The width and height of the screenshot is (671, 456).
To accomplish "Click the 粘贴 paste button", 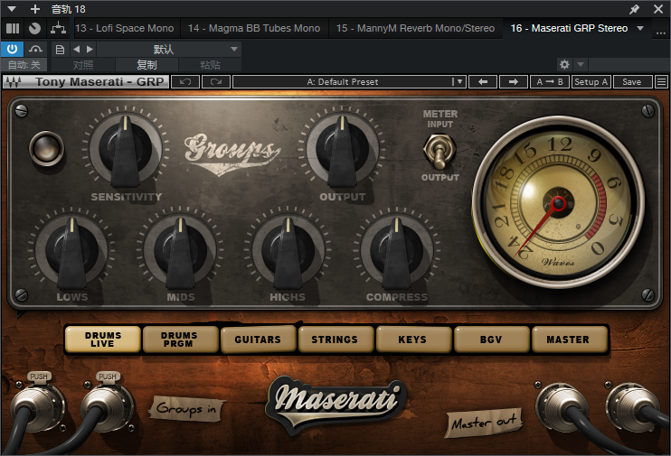I will pos(210,64).
